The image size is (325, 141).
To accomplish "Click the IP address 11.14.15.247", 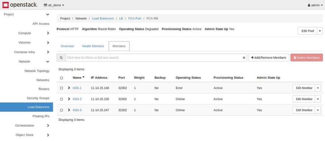I will 100,110.
